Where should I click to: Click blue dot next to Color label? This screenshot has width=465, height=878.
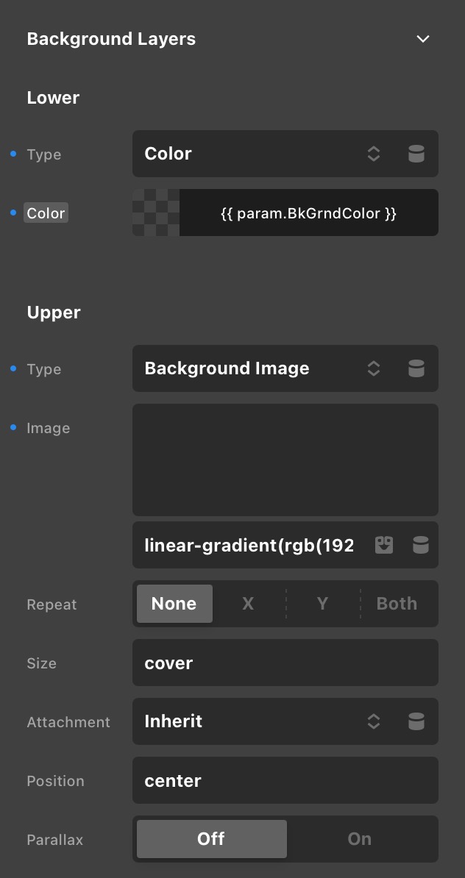point(13,213)
